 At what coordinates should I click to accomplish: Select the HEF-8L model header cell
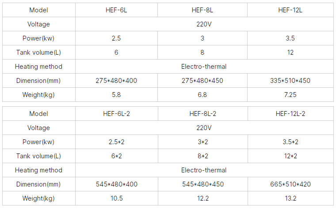pyautogui.click(x=202, y=10)
